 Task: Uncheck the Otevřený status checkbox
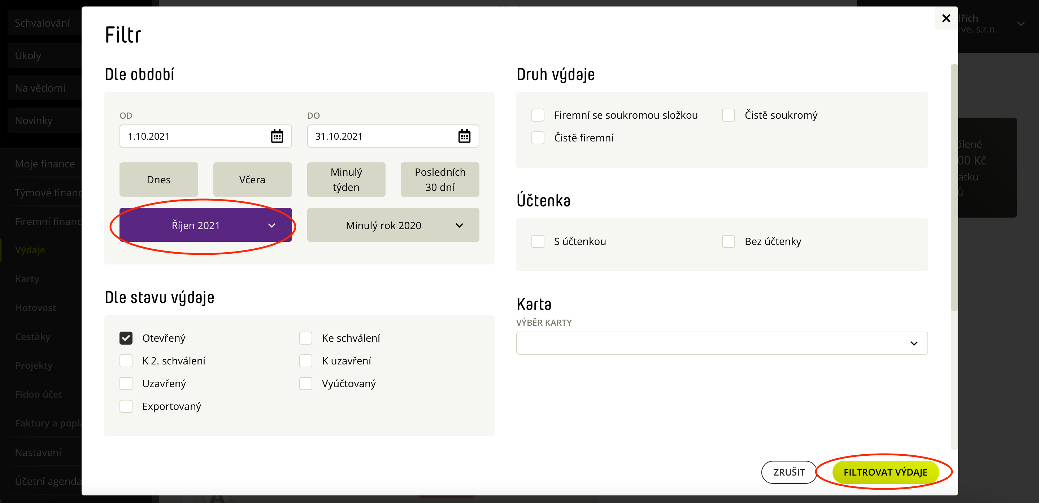(x=126, y=338)
